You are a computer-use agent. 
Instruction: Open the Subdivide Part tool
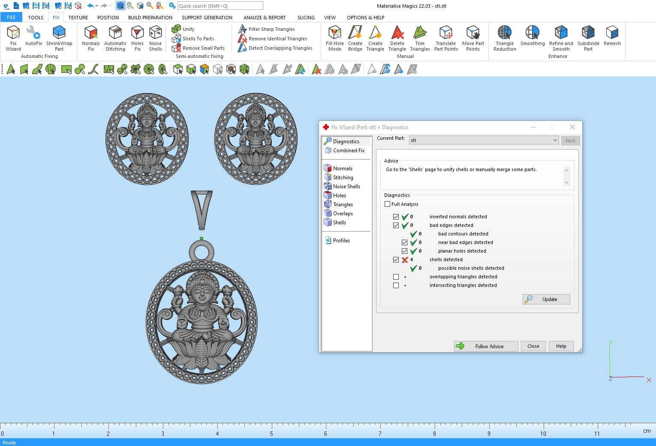click(588, 38)
